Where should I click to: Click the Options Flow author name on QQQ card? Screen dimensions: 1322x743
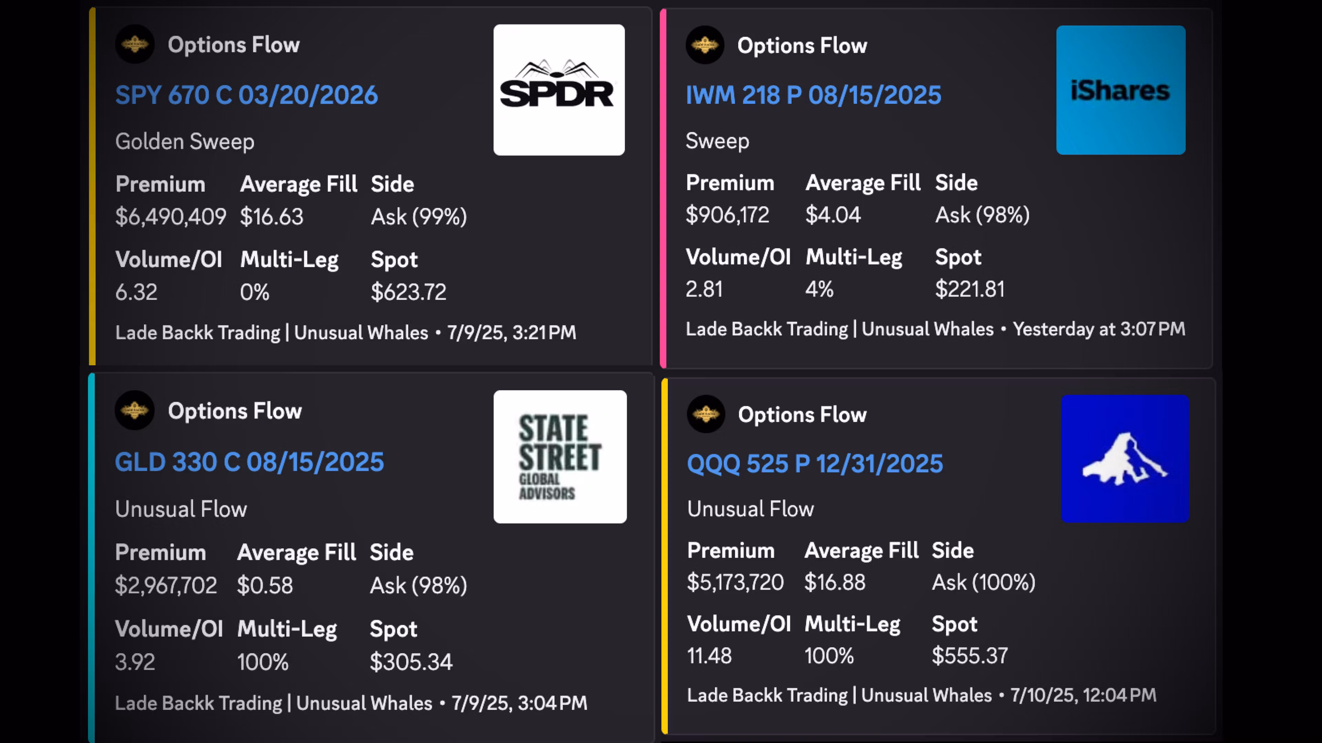802,415
